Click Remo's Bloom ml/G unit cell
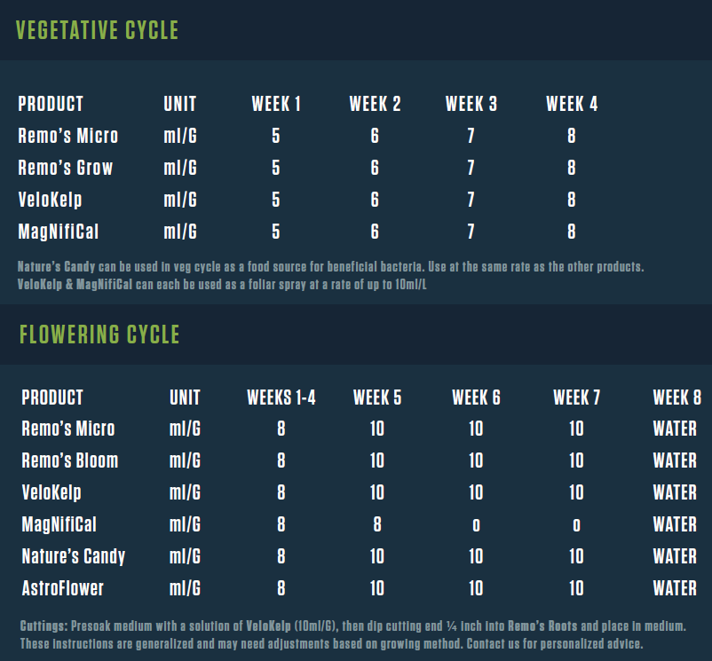The width and height of the screenshot is (712, 661). pyautogui.click(x=185, y=460)
